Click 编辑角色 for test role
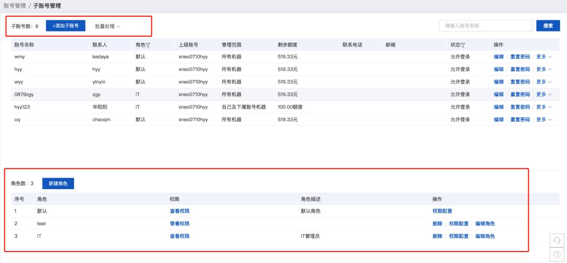The width and height of the screenshot is (567, 263). click(x=485, y=224)
